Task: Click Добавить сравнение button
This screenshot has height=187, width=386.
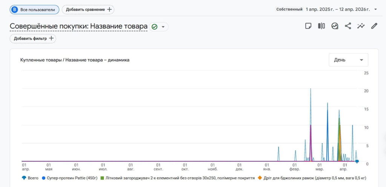Action: 88,9
